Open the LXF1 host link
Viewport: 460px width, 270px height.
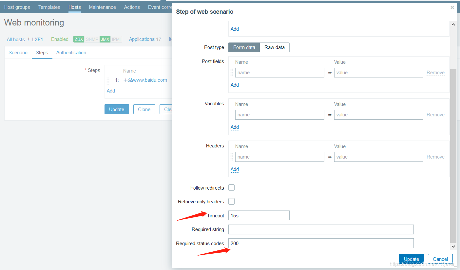tap(38, 39)
